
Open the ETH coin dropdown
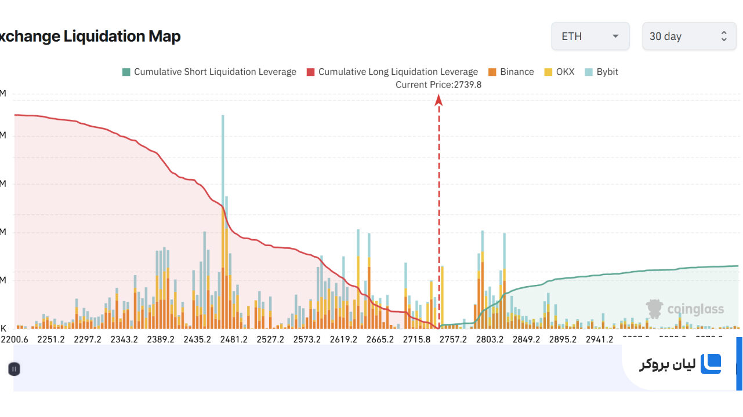coord(590,36)
